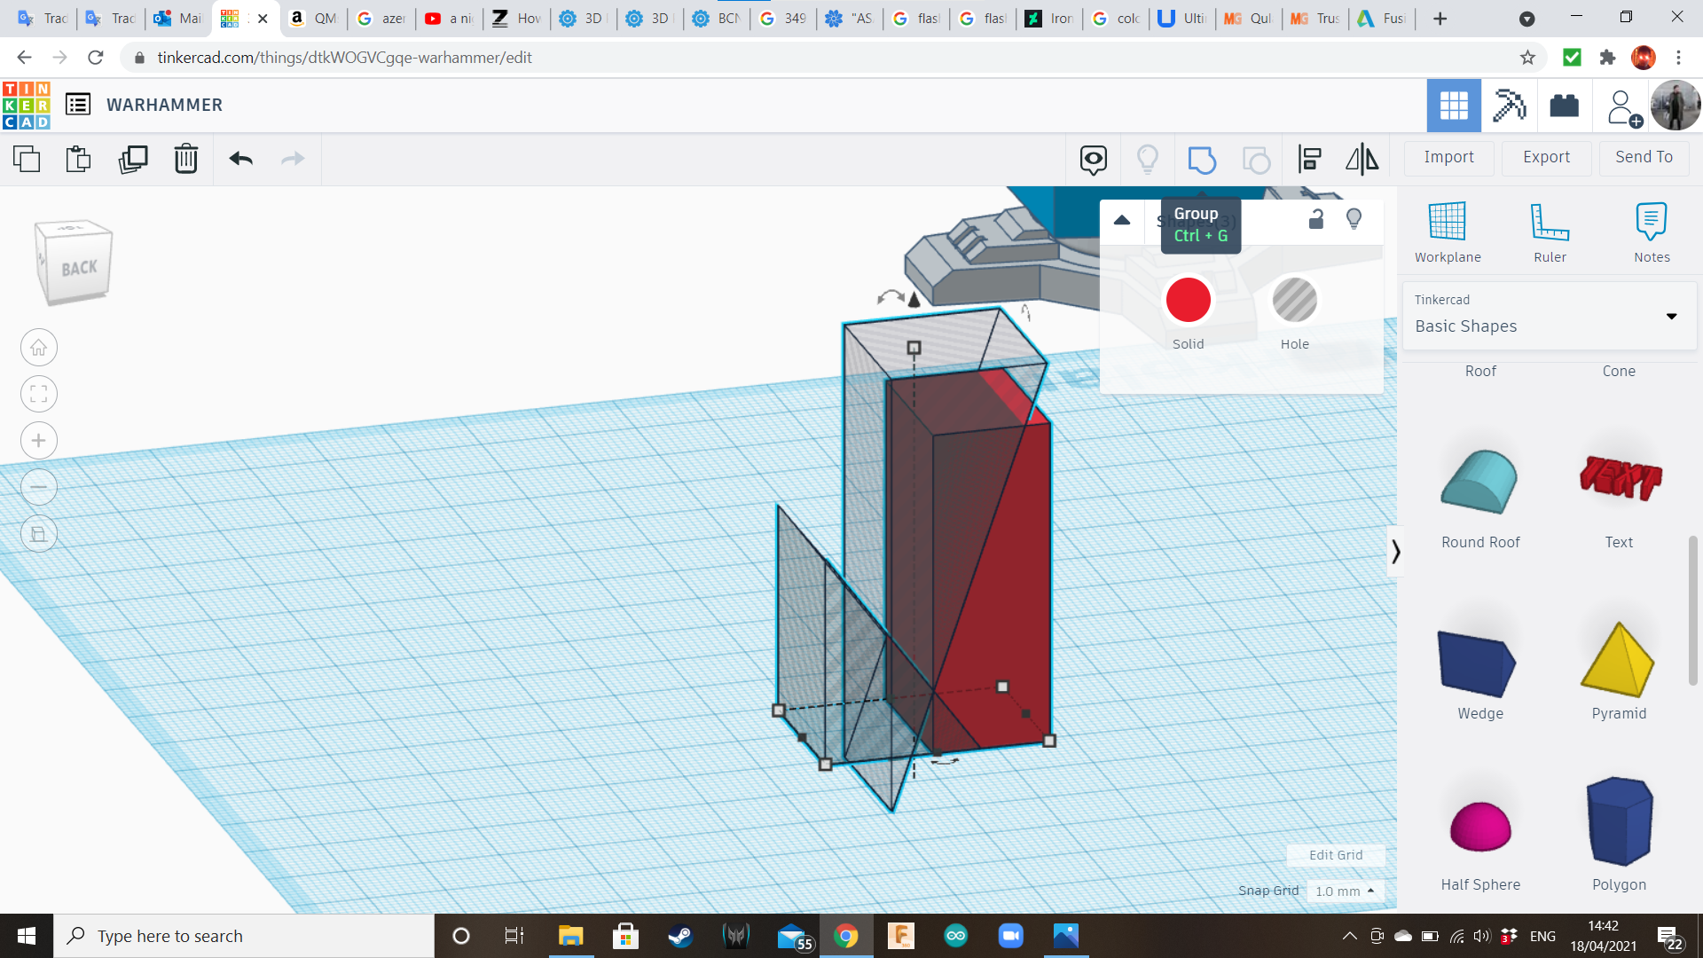Collapse the shapes side panel arrow
The image size is (1703, 958).
[1395, 551]
